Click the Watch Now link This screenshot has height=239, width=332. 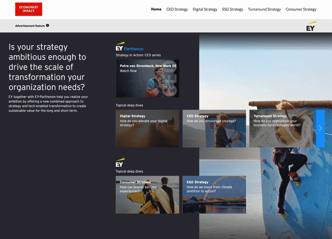[128, 71]
